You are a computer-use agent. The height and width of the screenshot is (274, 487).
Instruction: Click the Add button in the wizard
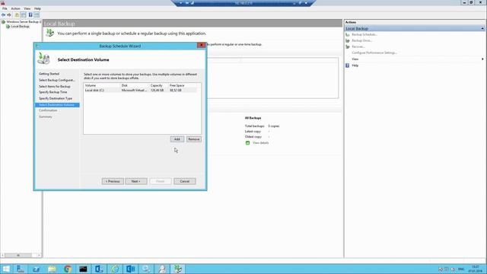pos(177,139)
